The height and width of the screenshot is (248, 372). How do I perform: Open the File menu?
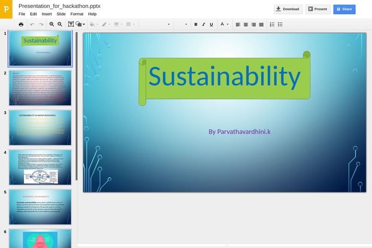click(x=22, y=14)
